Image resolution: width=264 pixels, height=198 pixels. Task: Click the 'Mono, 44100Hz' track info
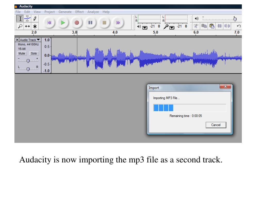point(28,44)
